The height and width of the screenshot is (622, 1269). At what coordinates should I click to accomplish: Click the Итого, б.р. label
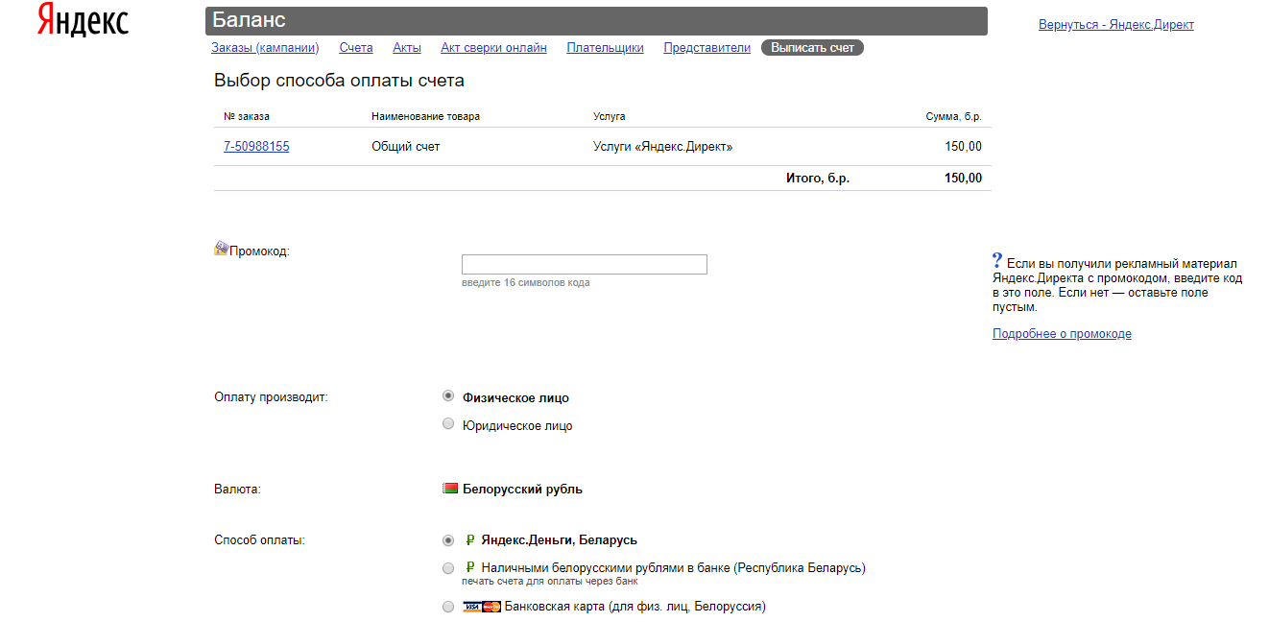[818, 179]
